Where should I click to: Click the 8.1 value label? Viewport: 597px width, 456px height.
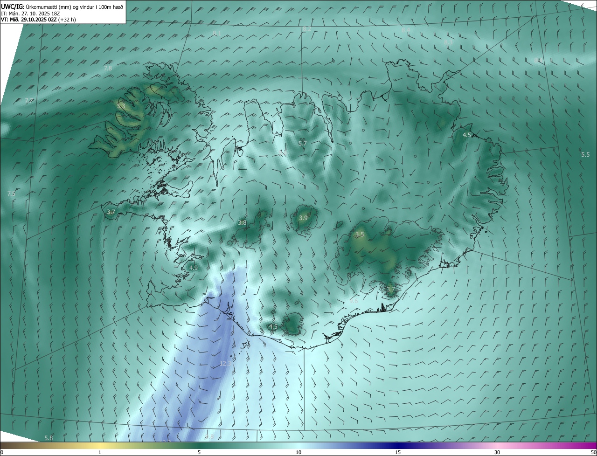tap(216, 33)
